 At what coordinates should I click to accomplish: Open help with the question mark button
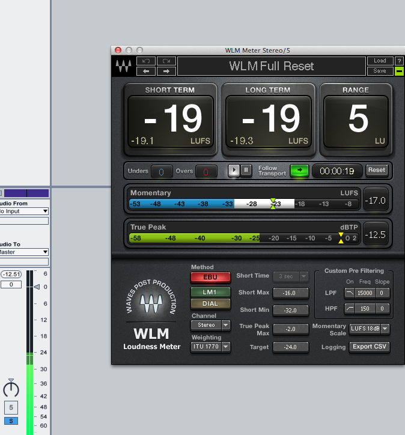click(399, 61)
